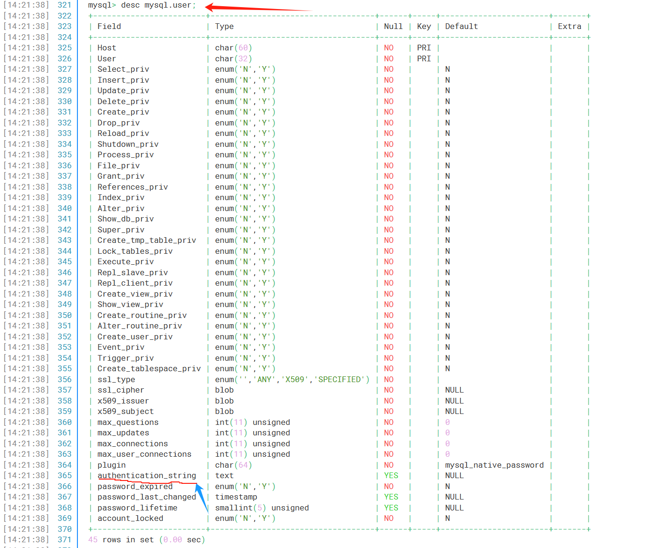
Task: Click the 'password_last_changed' field
Action: 147,497
